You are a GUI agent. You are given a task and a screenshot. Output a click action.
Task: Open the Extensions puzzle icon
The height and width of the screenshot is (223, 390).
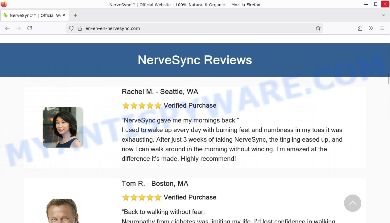tap(360, 28)
